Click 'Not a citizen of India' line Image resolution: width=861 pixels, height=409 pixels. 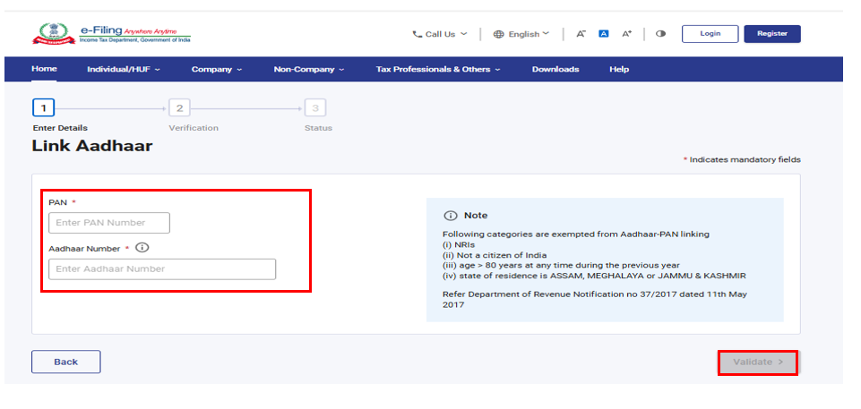(x=495, y=255)
